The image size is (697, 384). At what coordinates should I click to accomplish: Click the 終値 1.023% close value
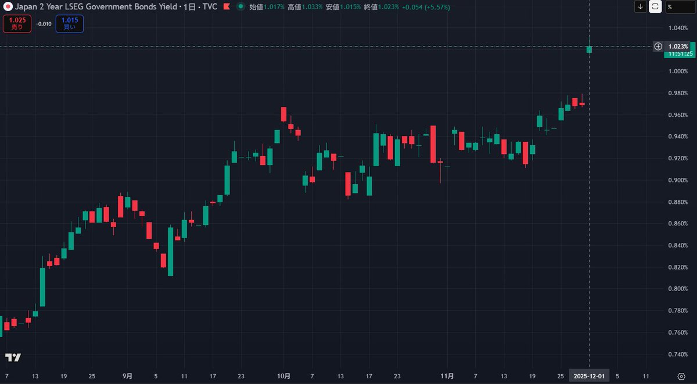pyautogui.click(x=381, y=7)
